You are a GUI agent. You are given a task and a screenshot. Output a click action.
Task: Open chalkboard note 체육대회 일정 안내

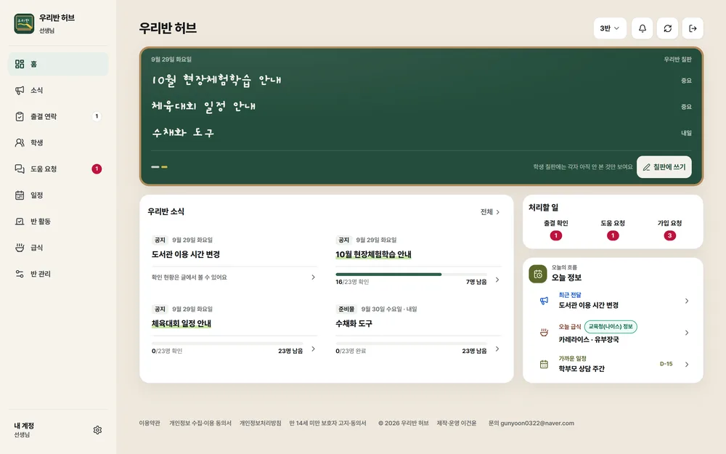pyautogui.click(x=421, y=107)
